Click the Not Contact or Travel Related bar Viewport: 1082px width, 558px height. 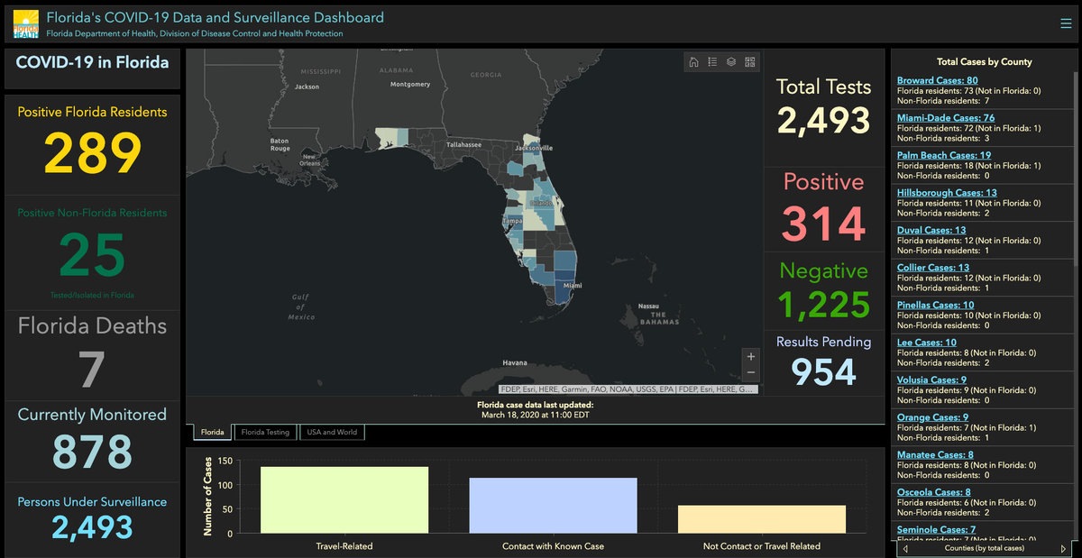tap(762, 518)
